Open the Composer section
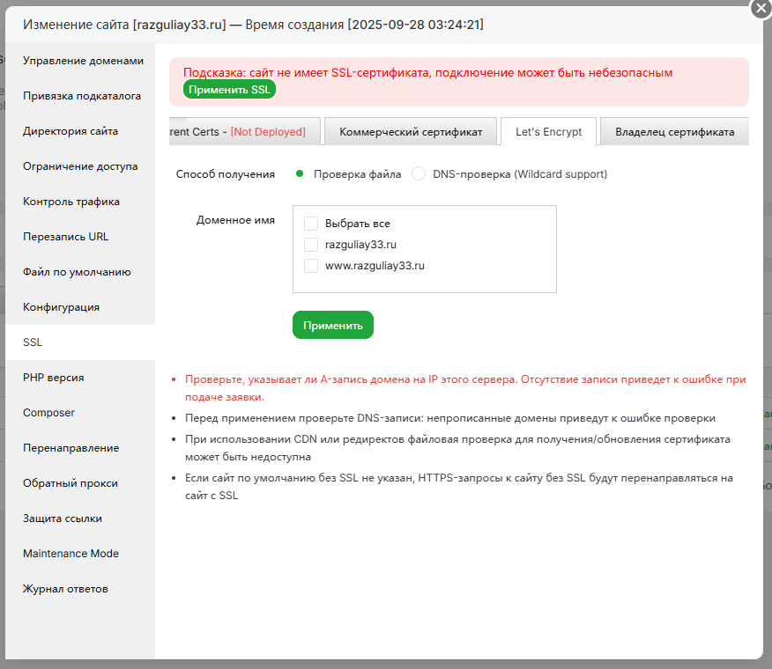772x669 pixels. tap(48, 413)
